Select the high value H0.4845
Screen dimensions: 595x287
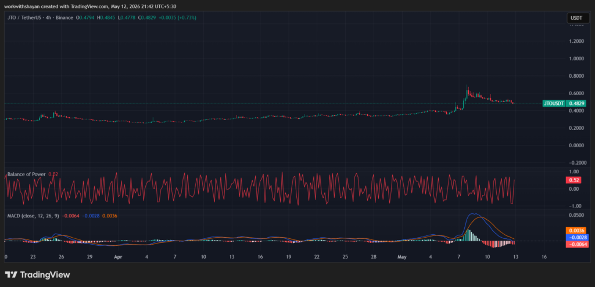pos(107,17)
